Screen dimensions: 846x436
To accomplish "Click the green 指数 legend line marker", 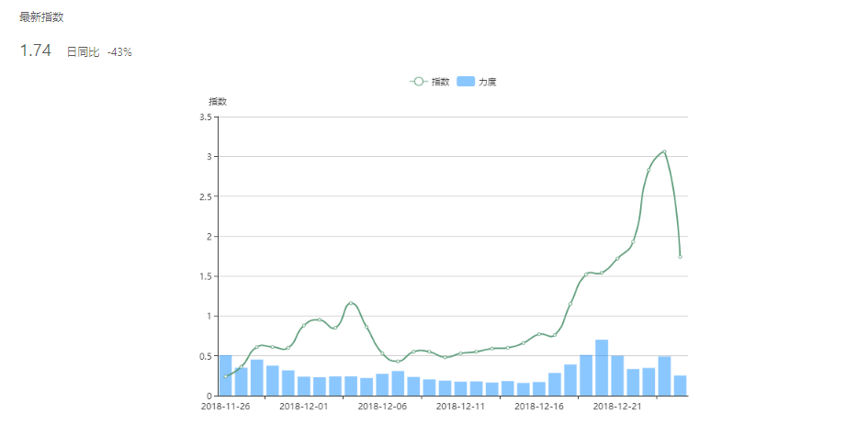I will tap(419, 82).
